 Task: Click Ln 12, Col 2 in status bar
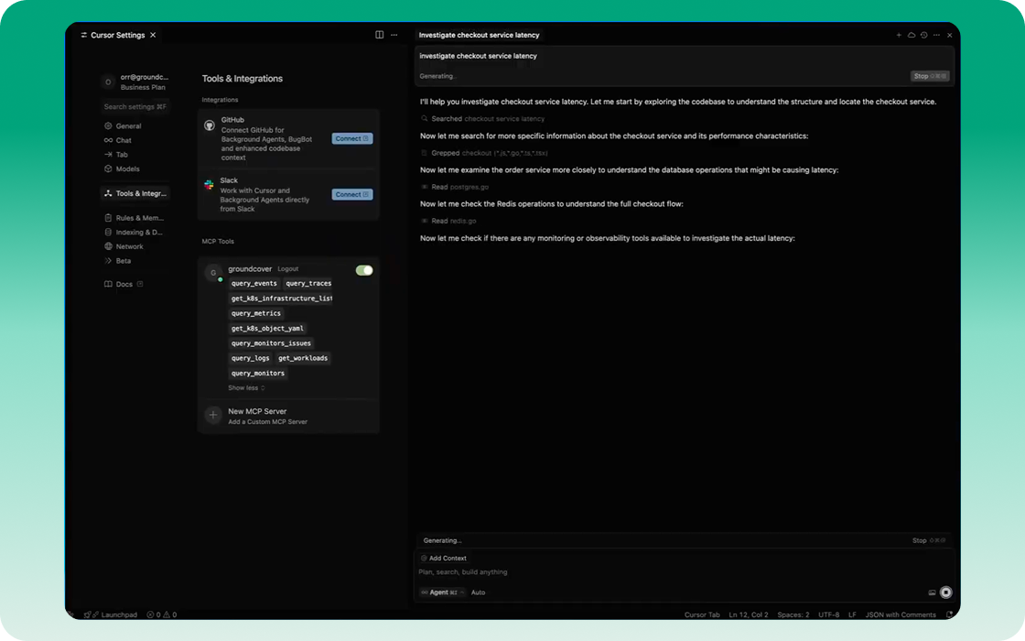click(749, 614)
